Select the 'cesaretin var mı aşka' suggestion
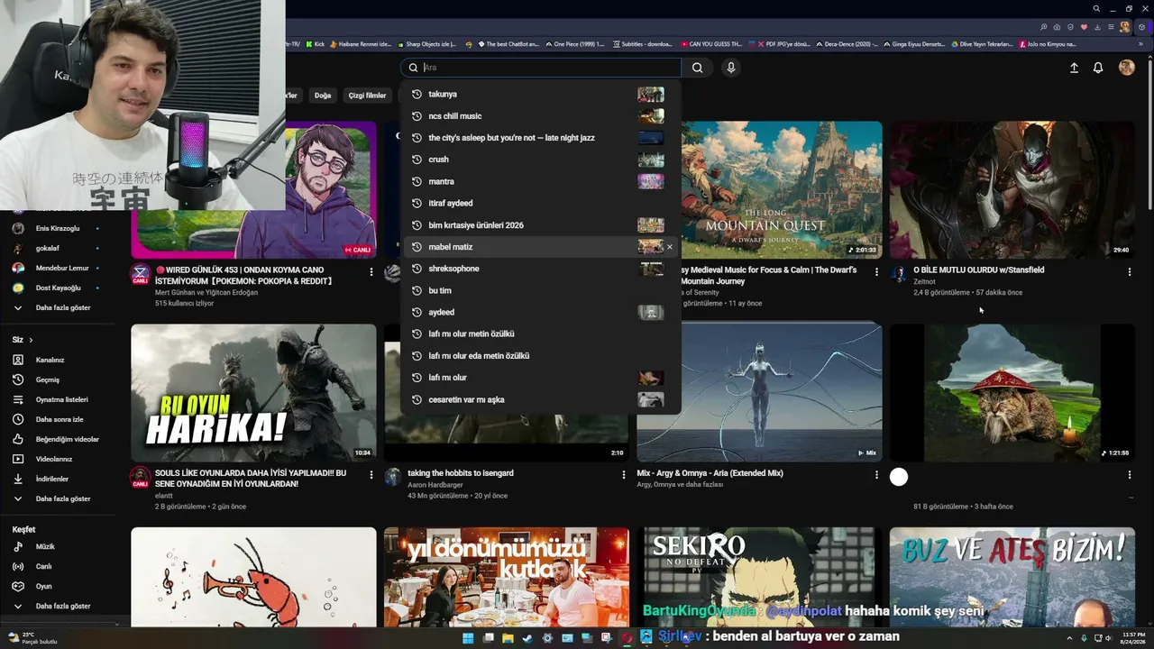Screen dimensions: 1154x649 point(541,399)
